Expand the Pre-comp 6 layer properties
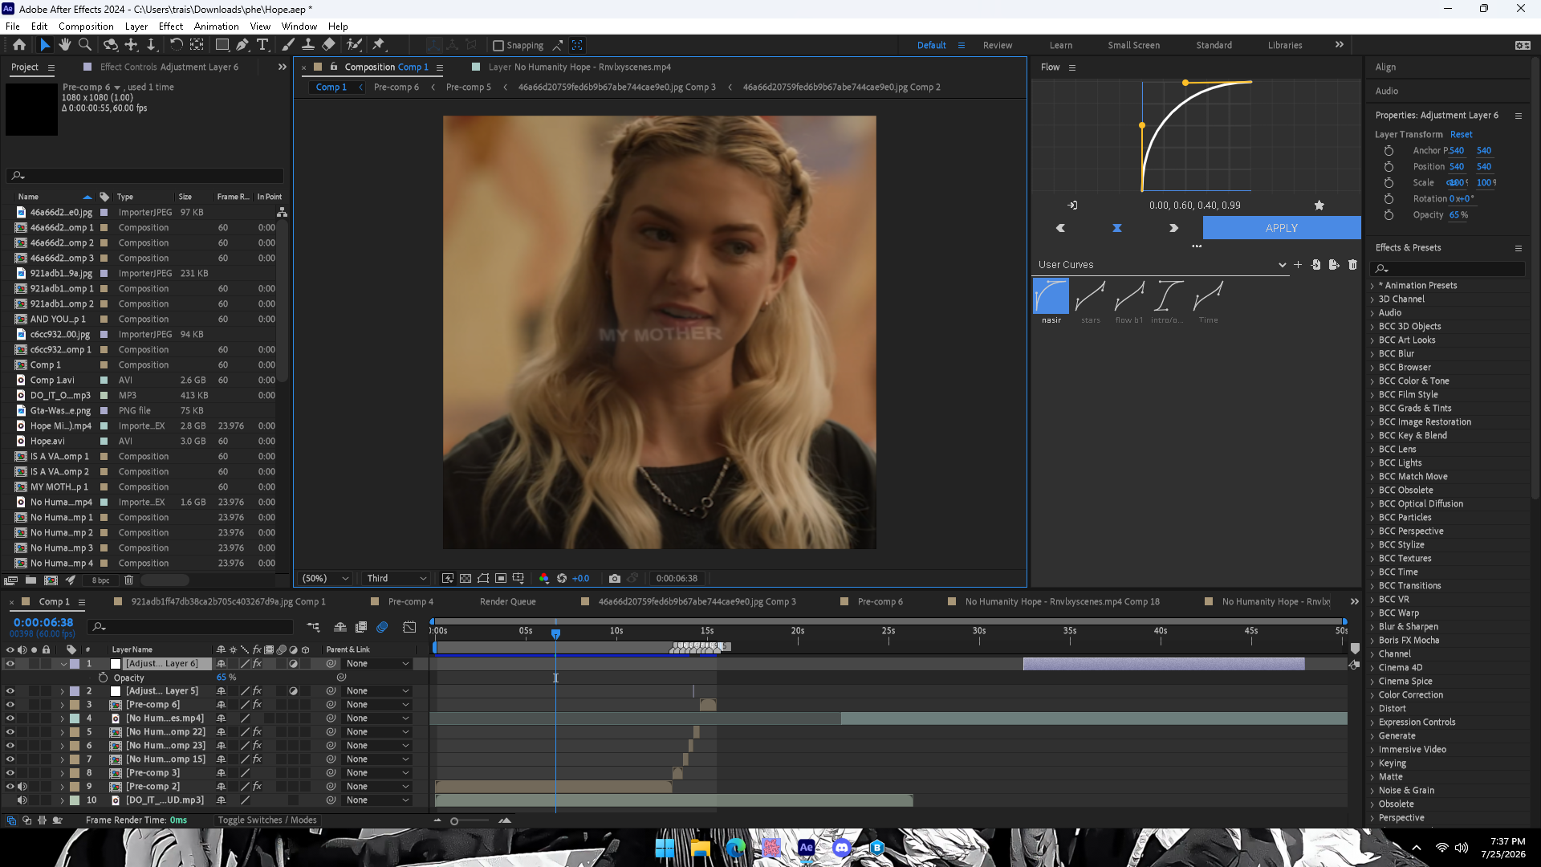The width and height of the screenshot is (1541, 867). tap(62, 705)
